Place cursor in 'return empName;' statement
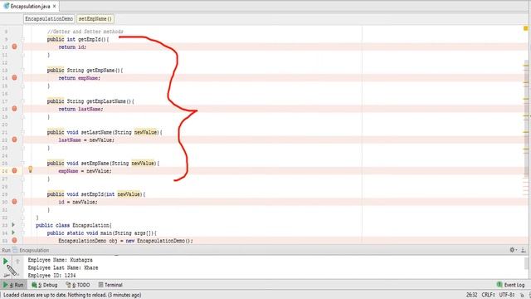This screenshot has height=299, width=531. coord(80,78)
